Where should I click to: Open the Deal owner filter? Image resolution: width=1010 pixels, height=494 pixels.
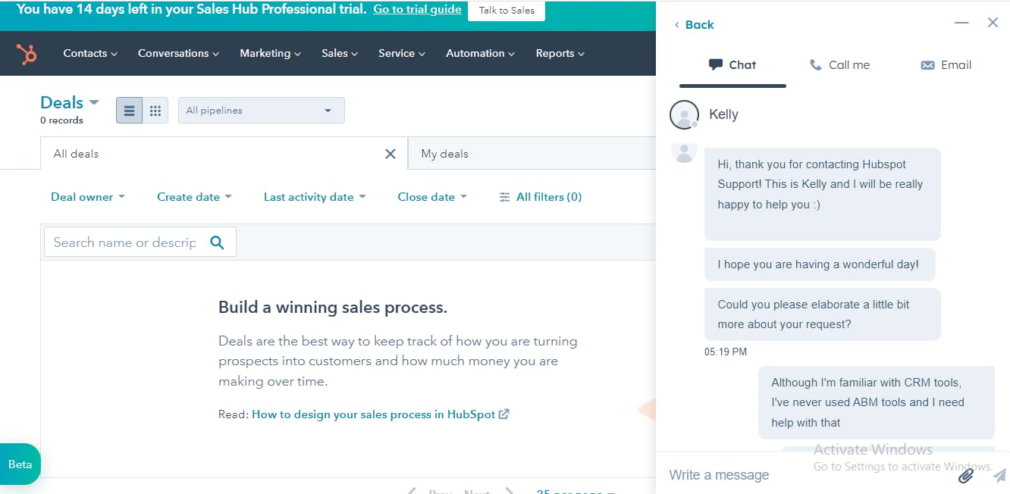(x=88, y=197)
